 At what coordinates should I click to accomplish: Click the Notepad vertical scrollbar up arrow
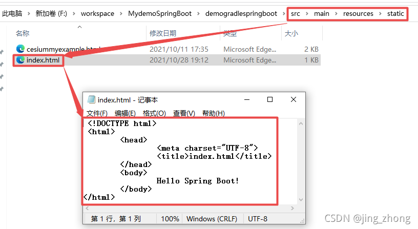click(x=301, y=123)
